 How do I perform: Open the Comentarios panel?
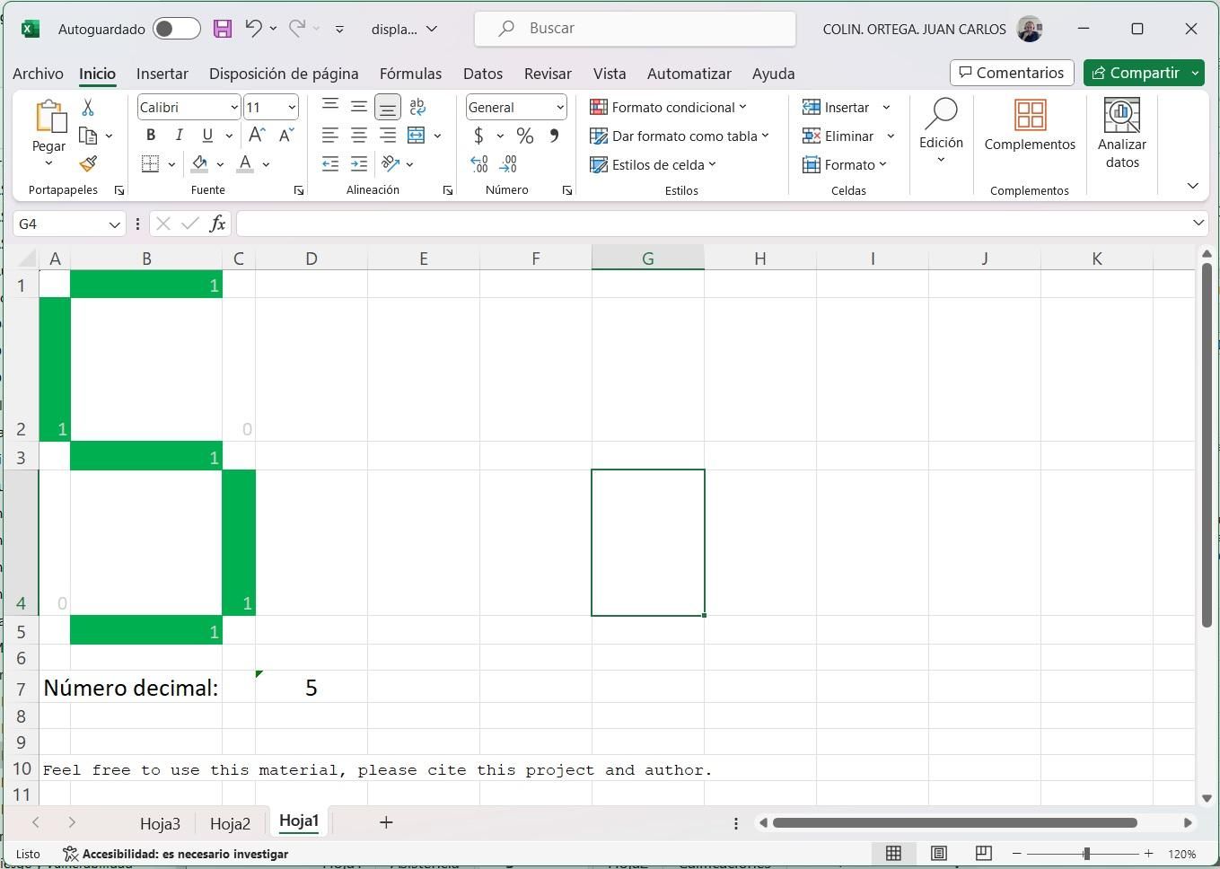tap(1011, 73)
